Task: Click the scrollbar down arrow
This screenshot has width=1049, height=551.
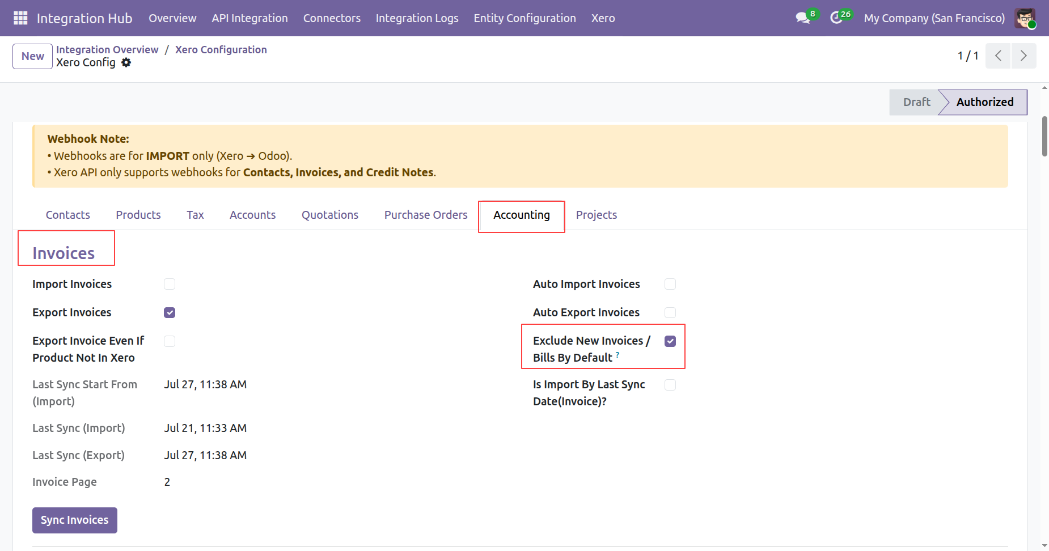Action: (1044, 546)
